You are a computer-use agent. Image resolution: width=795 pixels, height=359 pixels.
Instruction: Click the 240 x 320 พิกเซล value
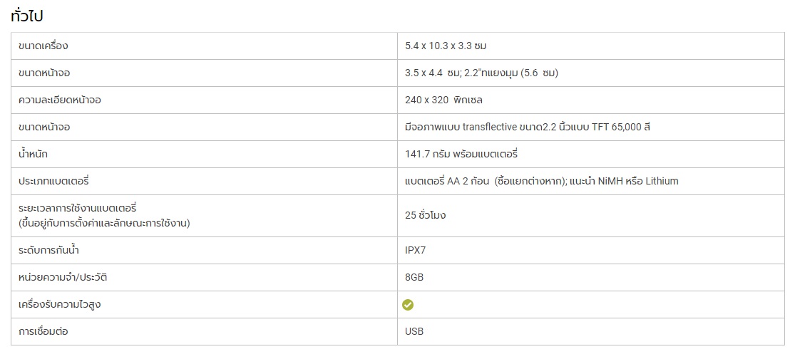(443, 100)
